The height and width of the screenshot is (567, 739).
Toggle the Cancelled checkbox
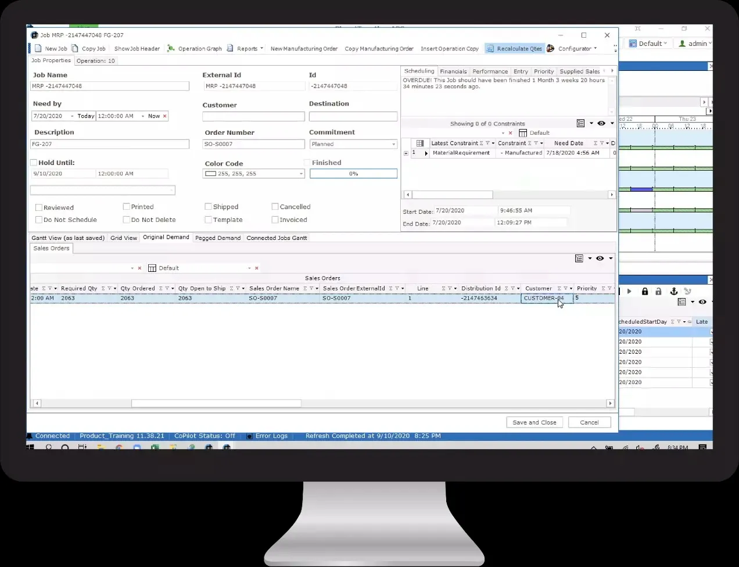(x=275, y=207)
